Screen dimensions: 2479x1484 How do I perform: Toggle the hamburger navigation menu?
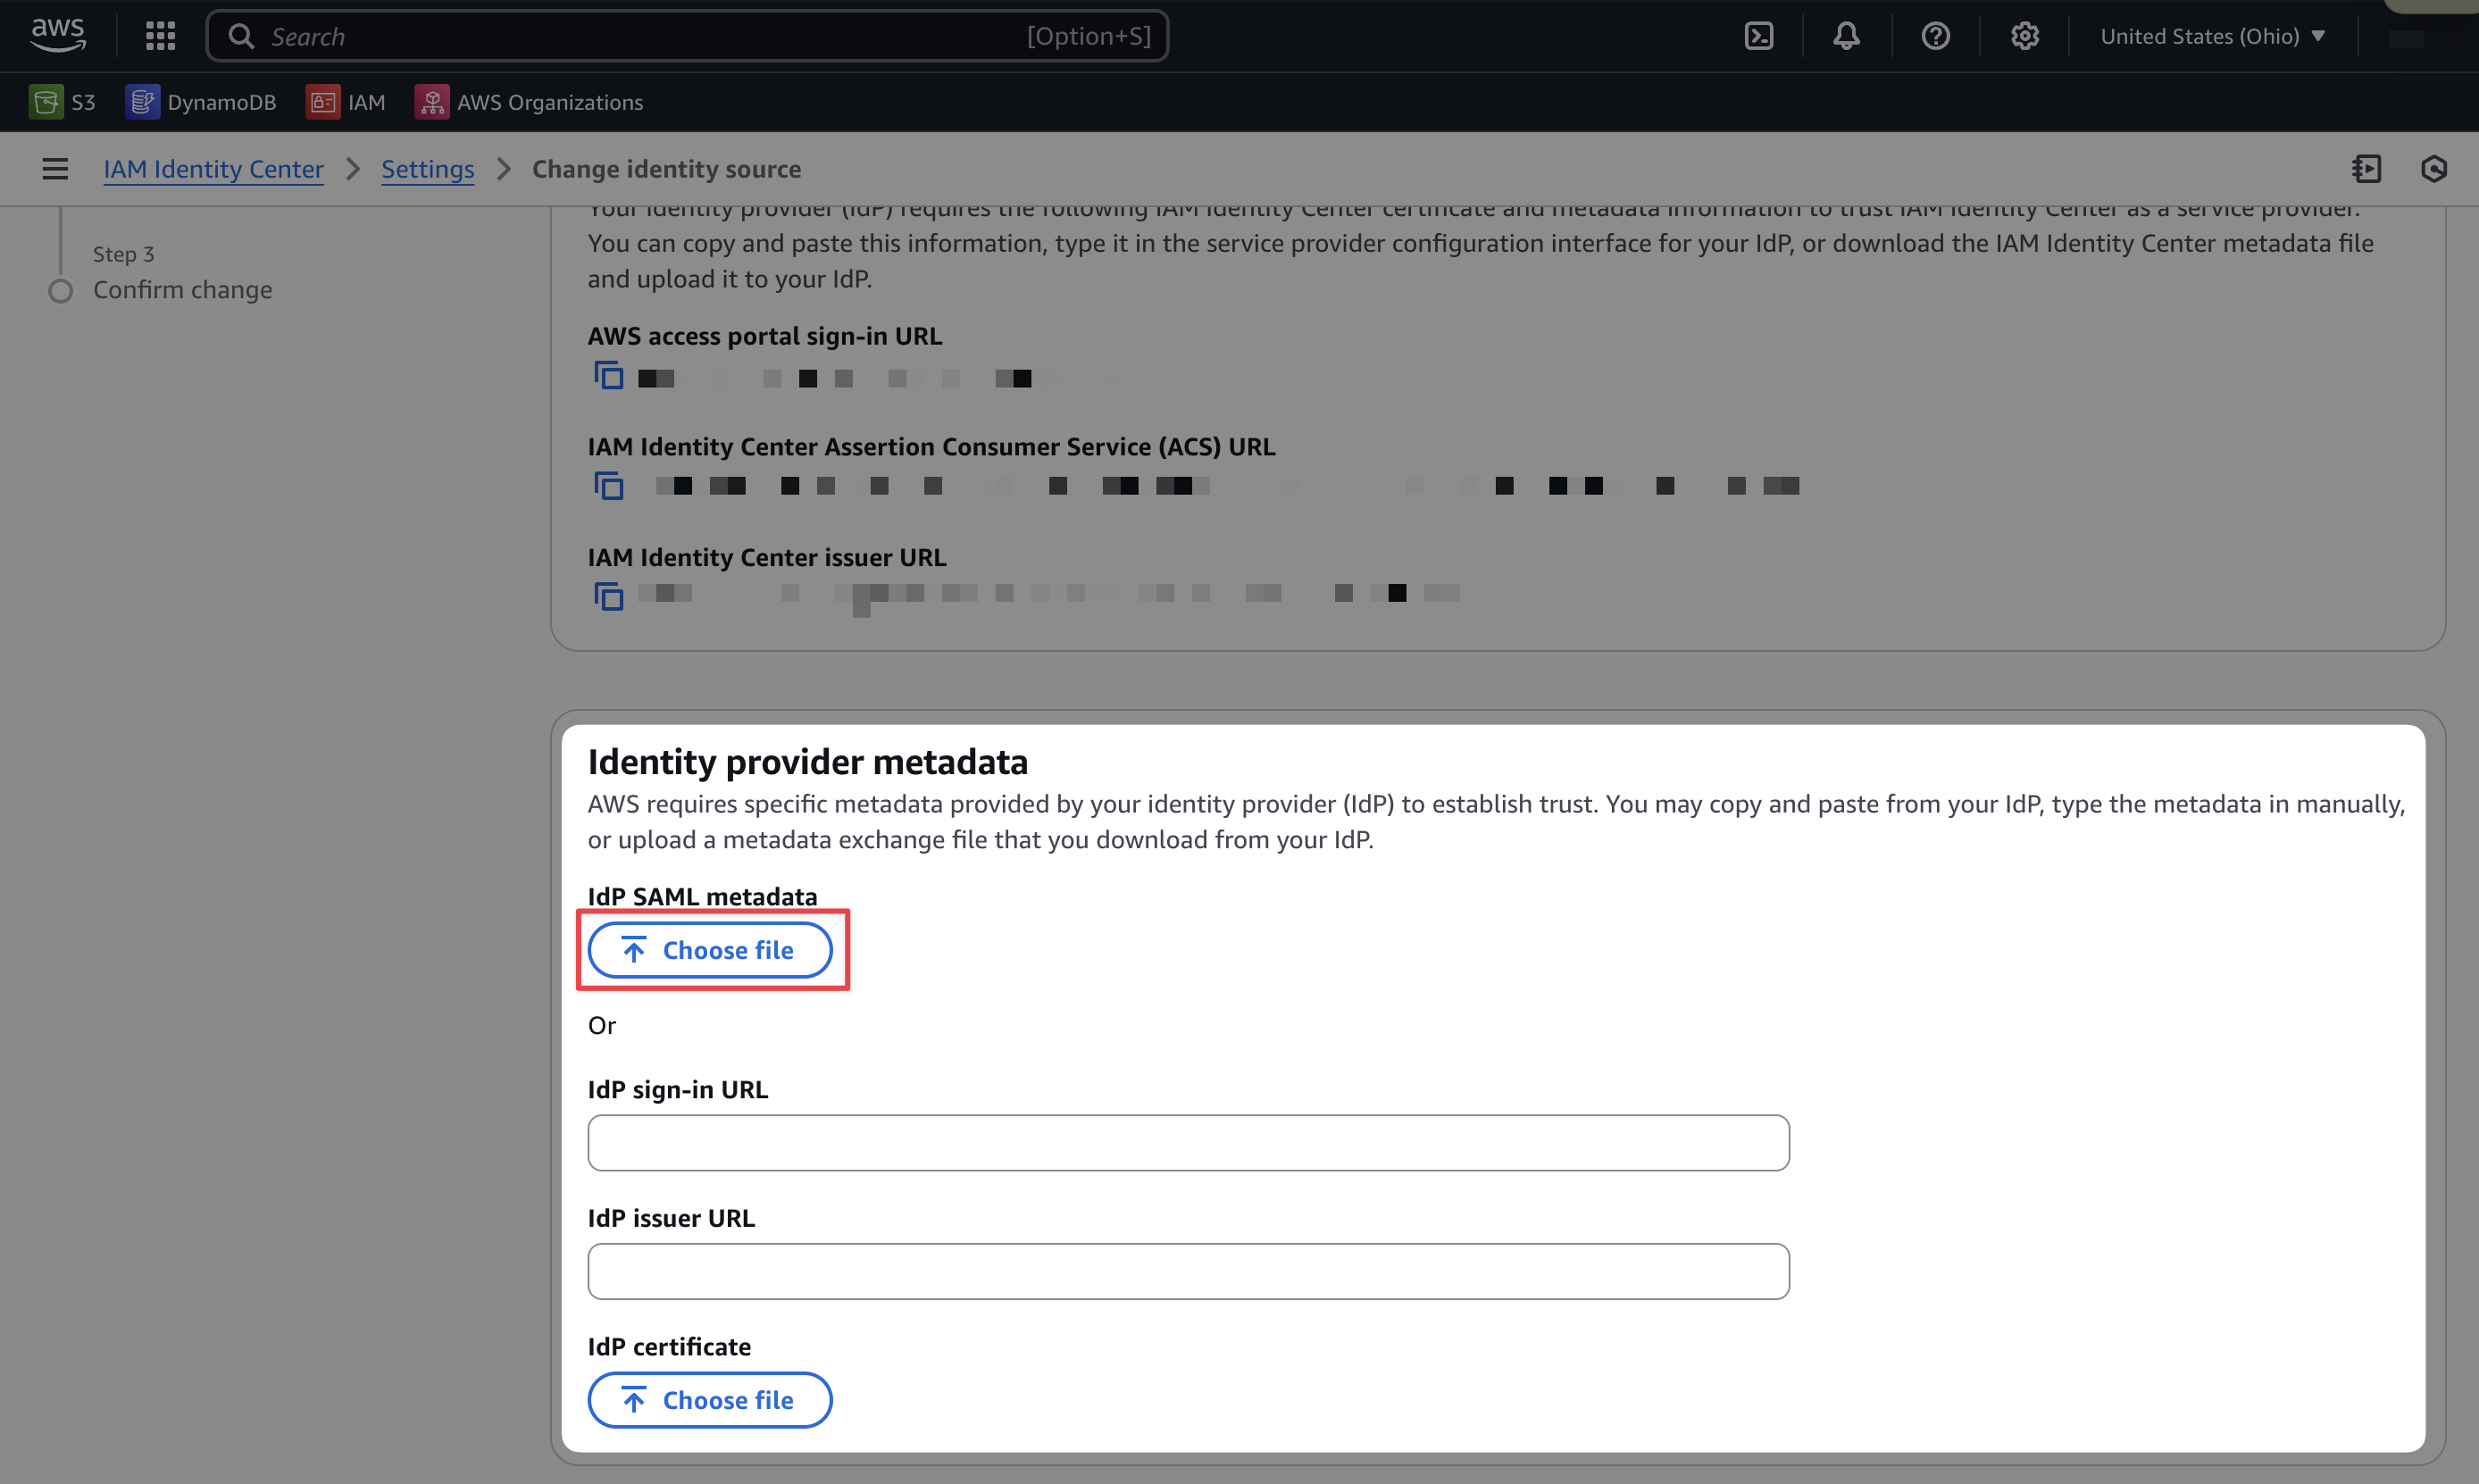pyautogui.click(x=55, y=169)
